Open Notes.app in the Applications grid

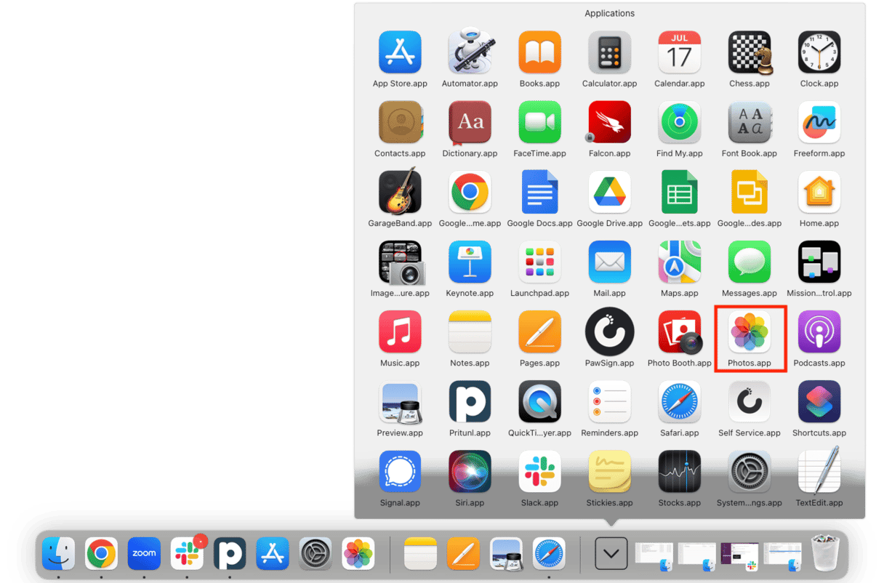[x=470, y=331]
